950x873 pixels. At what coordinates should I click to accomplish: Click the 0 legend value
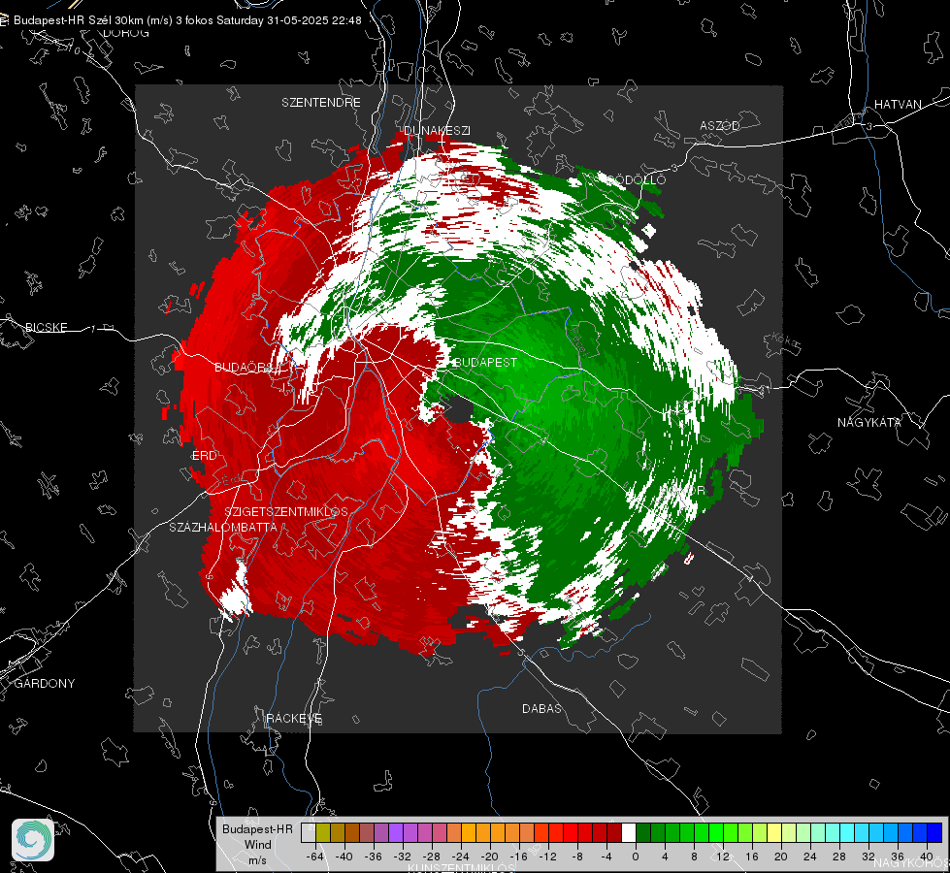pos(636,857)
